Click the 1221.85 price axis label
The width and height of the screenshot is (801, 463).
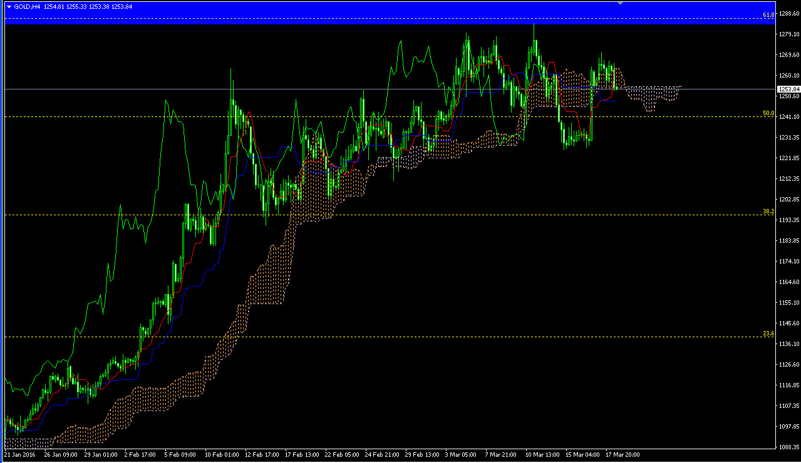pos(789,158)
